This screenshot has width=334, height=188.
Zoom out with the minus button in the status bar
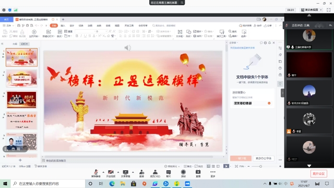click(x=248, y=166)
